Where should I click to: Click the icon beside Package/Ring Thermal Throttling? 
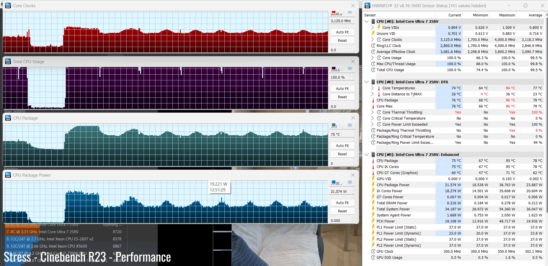373,130
